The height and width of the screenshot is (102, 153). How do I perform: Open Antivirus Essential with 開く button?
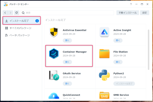click(x=67, y=40)
